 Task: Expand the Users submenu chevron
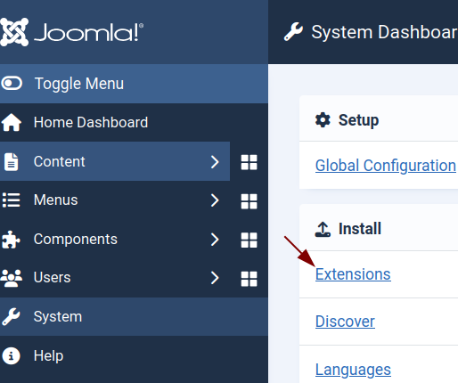pyautogui.click(x=215, y=278)
